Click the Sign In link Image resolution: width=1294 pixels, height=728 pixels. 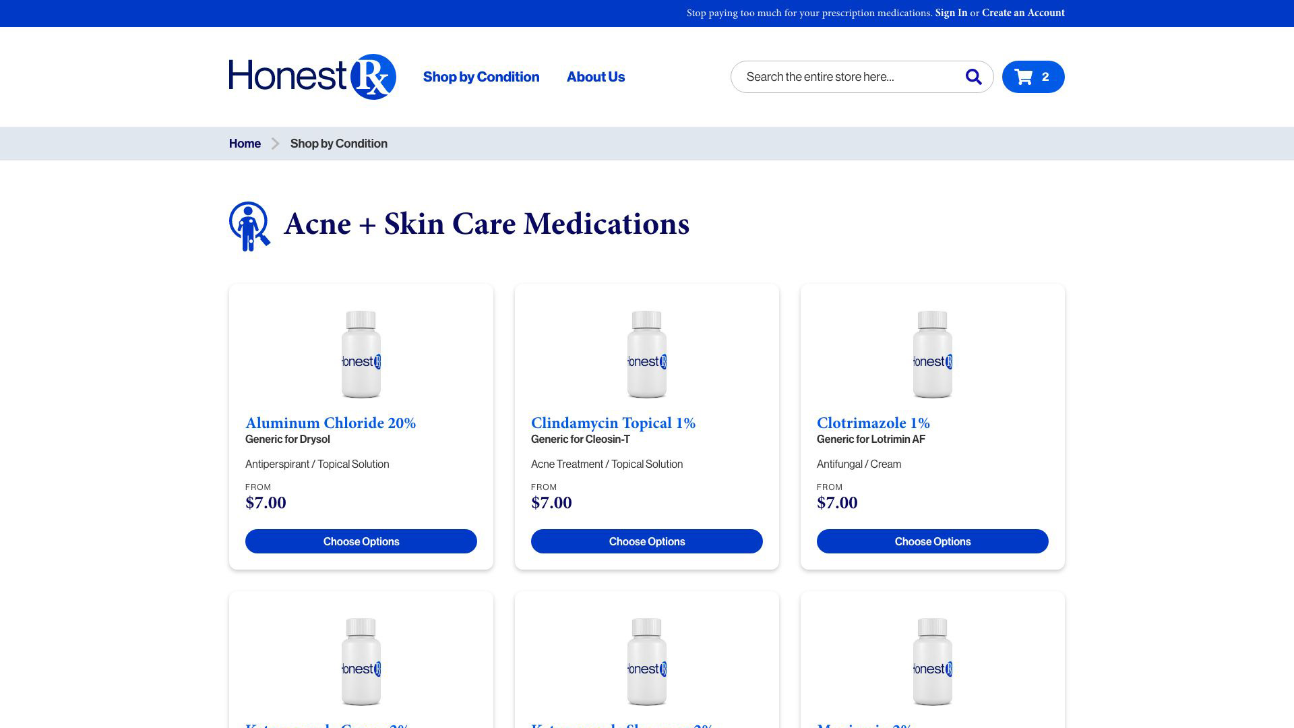point(951,13)
